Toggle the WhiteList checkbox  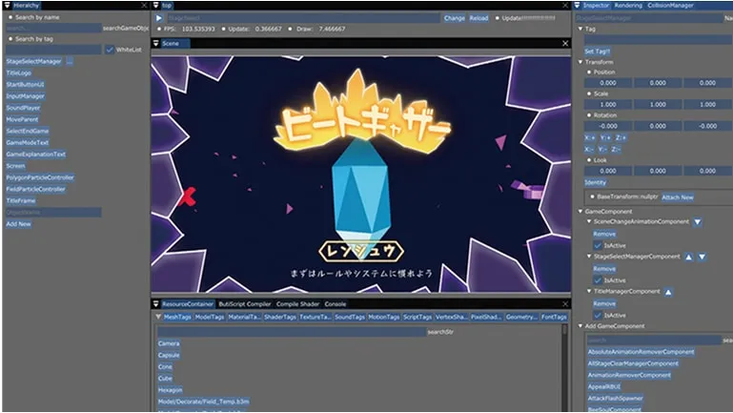[x=110, y=50]
